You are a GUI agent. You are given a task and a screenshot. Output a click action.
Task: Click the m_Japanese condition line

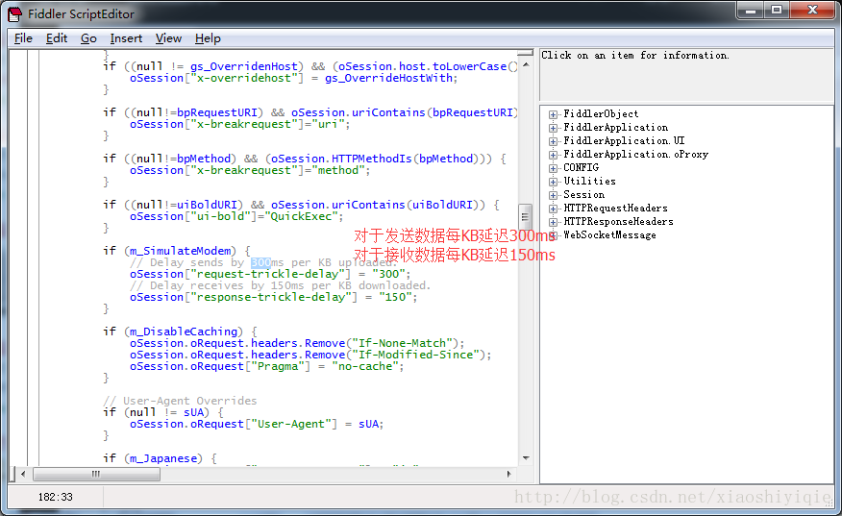[x=160, y=458]
